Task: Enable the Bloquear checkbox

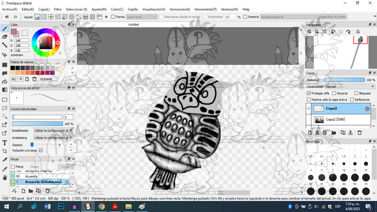Action: click(x=356, y=93)
